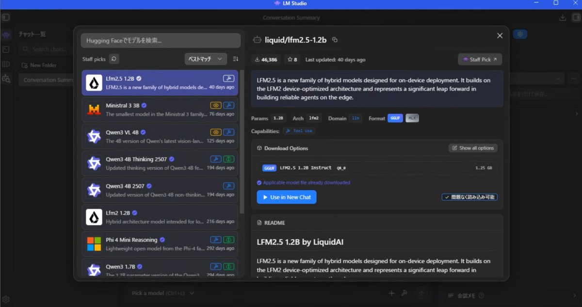Open the ベストマッチ sort dropdown
The width and height of the screenshot is (582, 307).
206,59
